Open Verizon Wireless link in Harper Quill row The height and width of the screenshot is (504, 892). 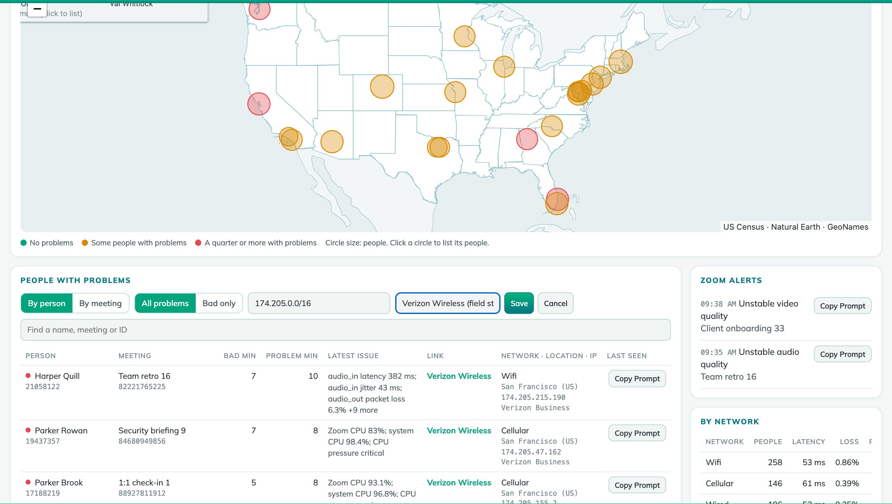click(459, 376)
